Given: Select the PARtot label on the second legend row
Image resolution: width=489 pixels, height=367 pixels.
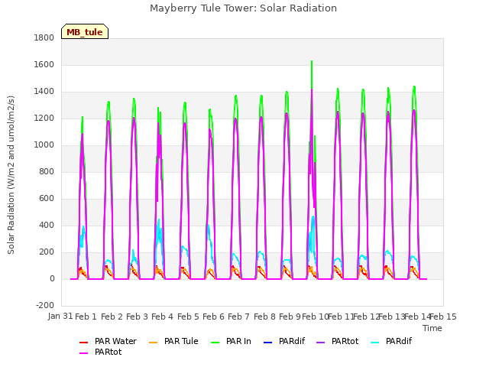Looking at the screenshot, I should click(108, 352).
